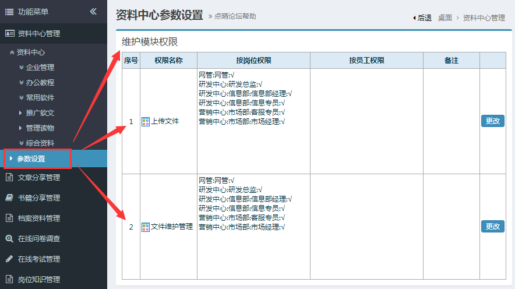Click the 功能菜单 list icon
This screenshot has height=289, width=515.
pos(9,12)
